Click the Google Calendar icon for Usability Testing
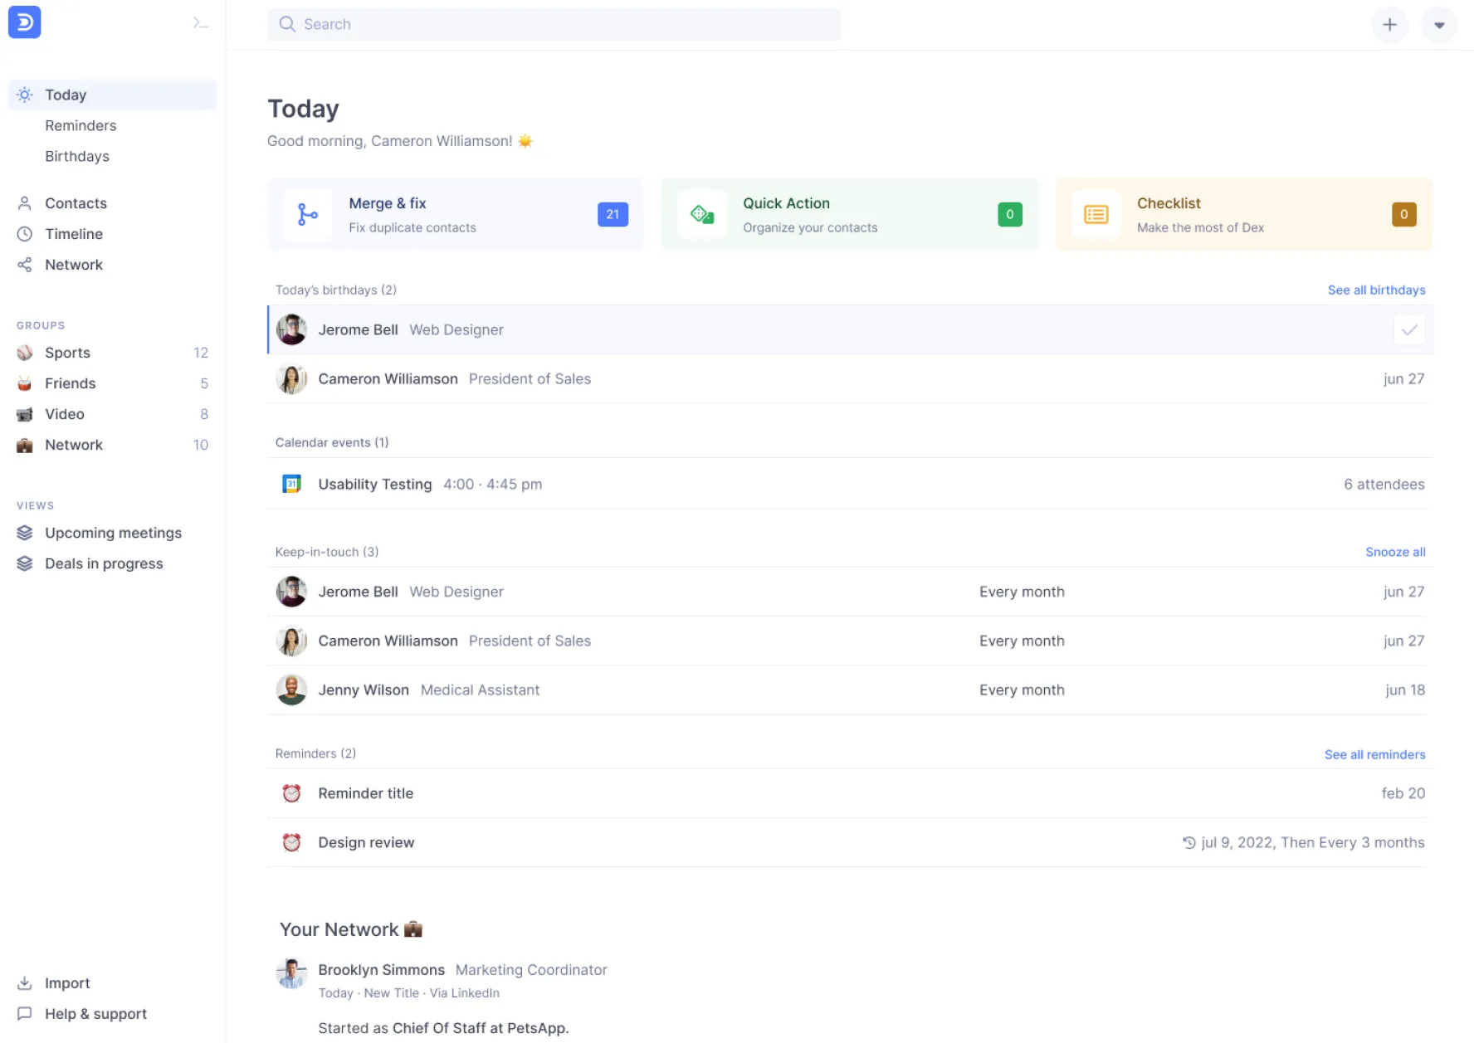Image resolution: width=1474 pixels, height=1043 pixels. tap(290, 484)
